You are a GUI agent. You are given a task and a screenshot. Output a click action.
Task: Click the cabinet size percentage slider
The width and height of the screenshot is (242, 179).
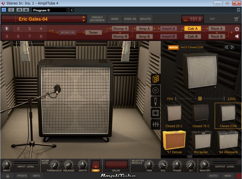tap(200, 99)
